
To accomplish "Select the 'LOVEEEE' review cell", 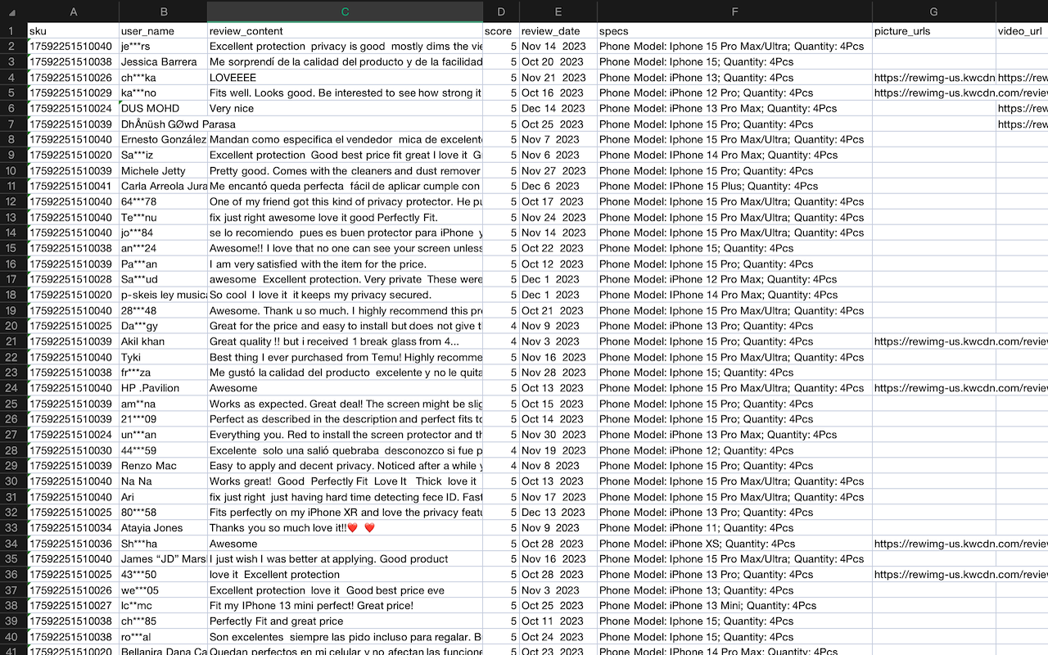I will 345,78.
